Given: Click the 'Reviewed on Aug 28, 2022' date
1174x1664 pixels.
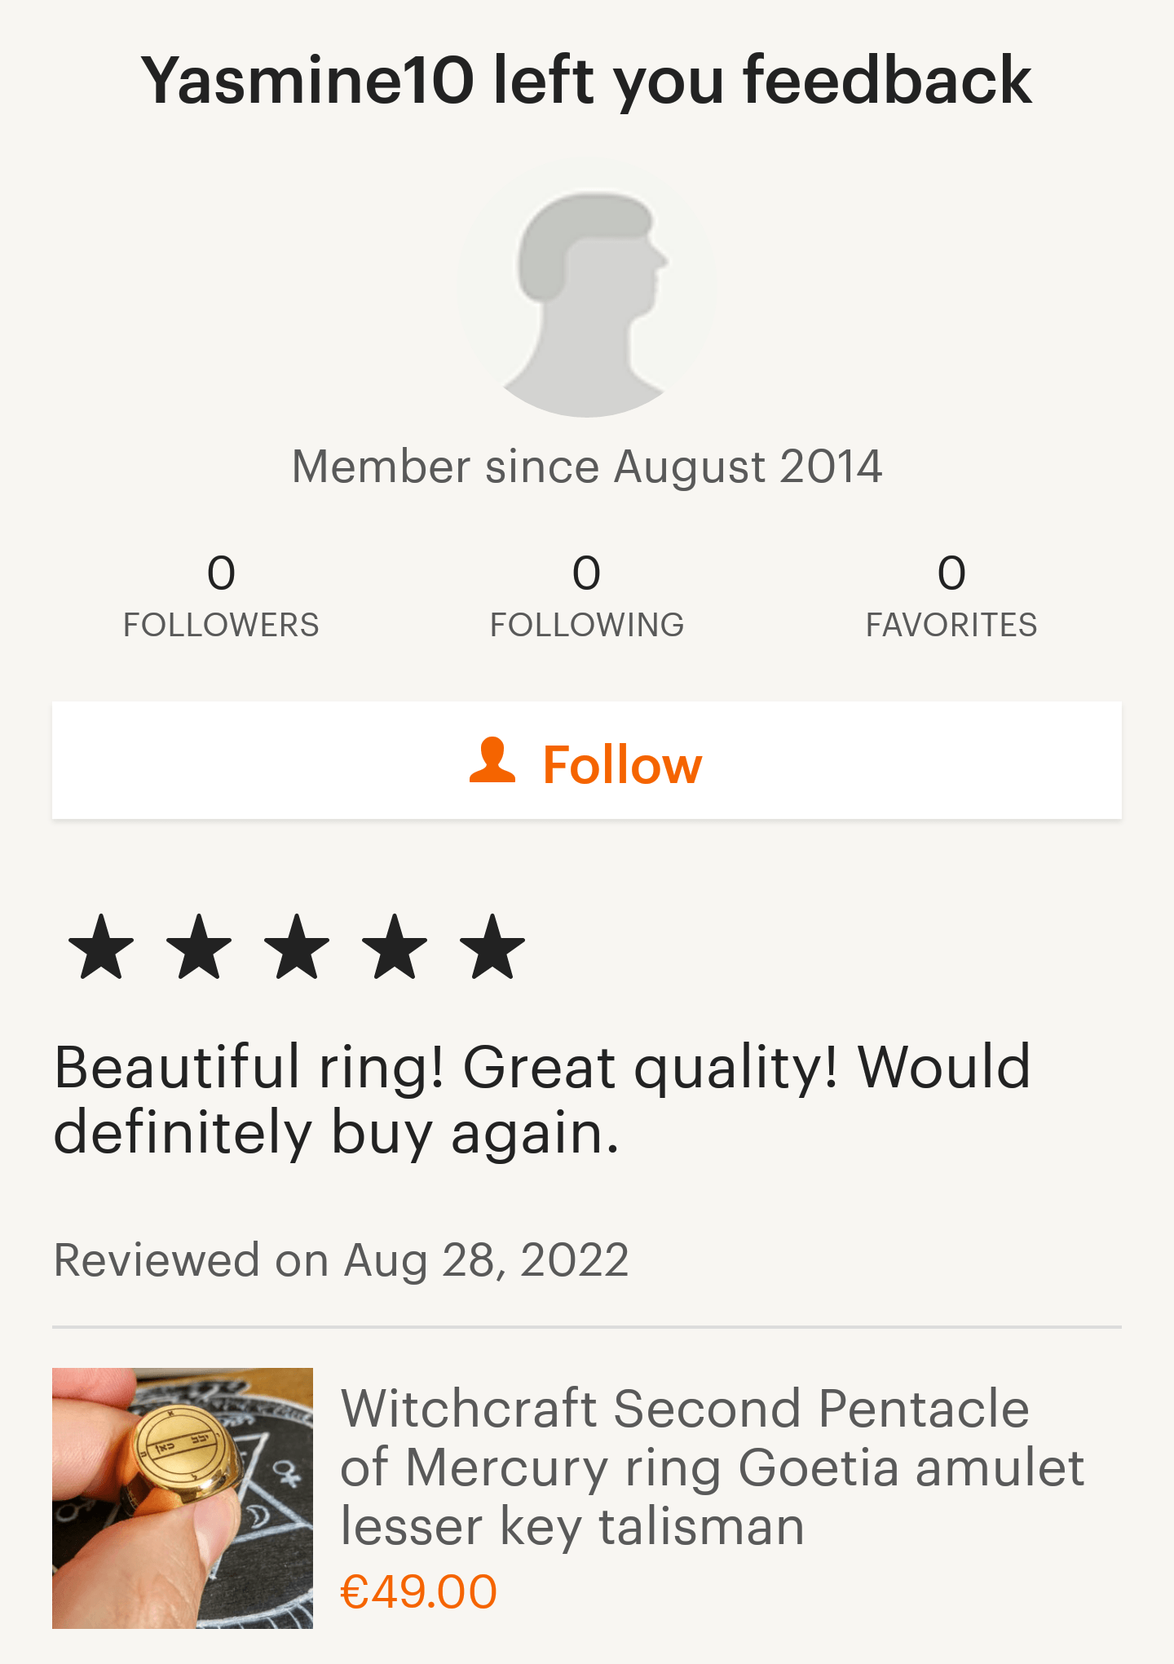Looking at the screenshot, I should pyautogui.click(x=341, y=1259).
